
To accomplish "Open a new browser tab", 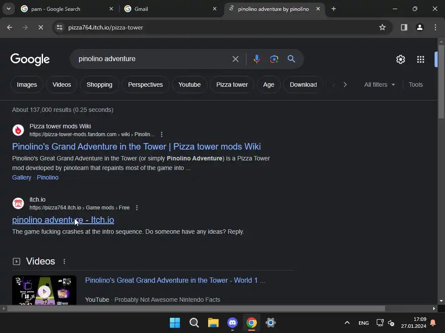I will pos(333,9).
